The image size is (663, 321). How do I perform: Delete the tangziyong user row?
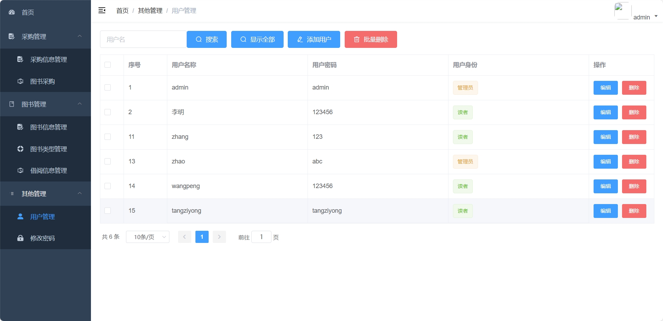(x=634, y=211)
